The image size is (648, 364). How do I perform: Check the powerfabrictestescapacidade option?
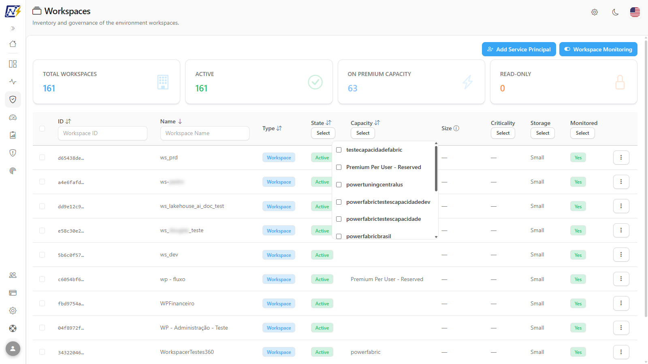pyautogui.click(x=339, y=219)
